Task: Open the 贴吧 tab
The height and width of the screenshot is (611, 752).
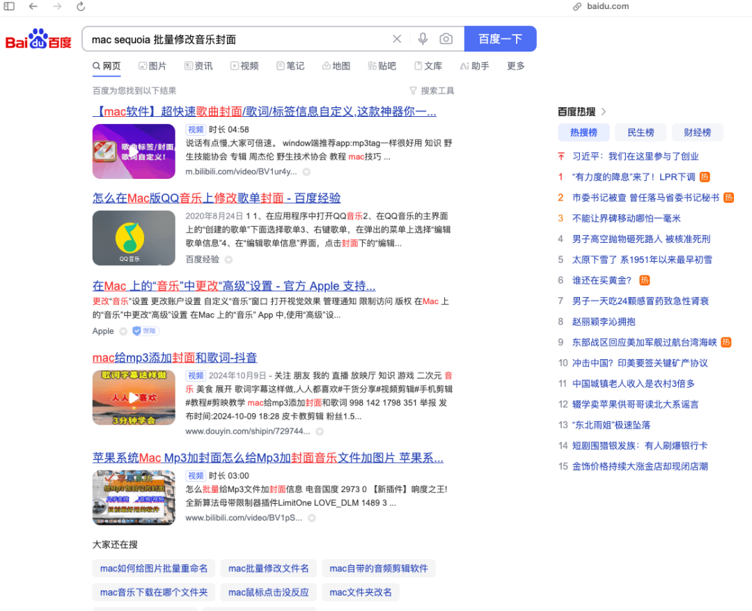Action: pos(382,66)
